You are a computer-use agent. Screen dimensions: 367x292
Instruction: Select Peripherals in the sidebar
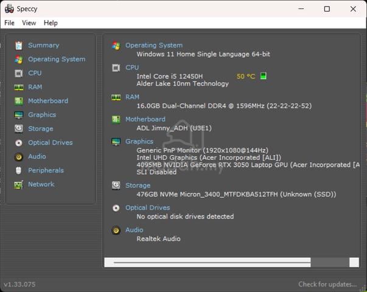pos(46,170)
